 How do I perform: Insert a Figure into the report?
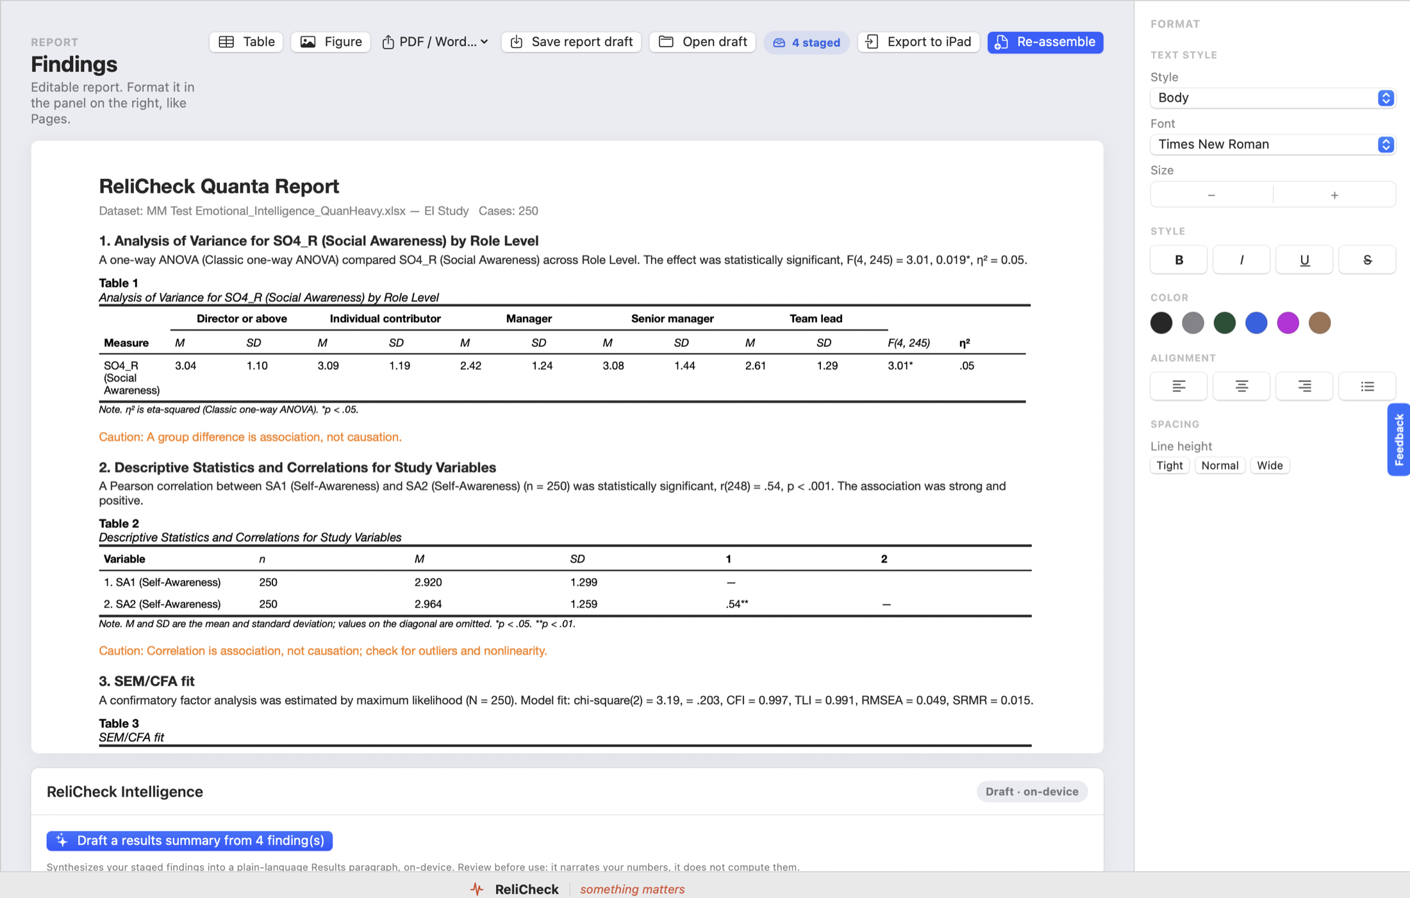331,42
